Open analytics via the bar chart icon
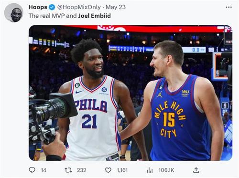The image size is (239, 178). coord(150,170)
